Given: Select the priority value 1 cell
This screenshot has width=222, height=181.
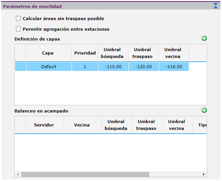Looking at the screenshot, I should point(85,67).
